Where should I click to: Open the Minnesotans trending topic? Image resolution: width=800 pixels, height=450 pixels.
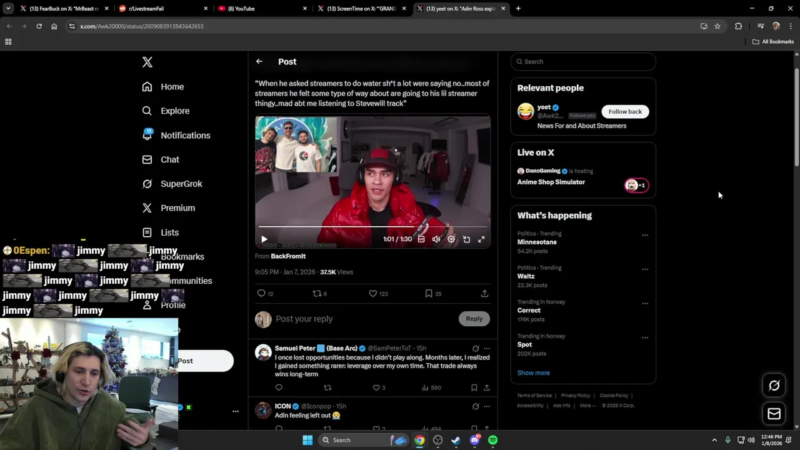[x=537, y=242]
